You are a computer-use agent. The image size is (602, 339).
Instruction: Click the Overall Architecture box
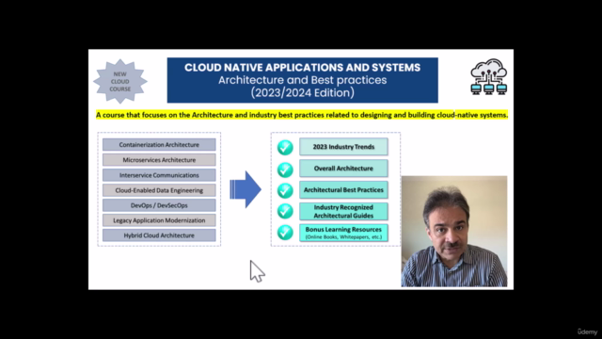pos(343,169)
